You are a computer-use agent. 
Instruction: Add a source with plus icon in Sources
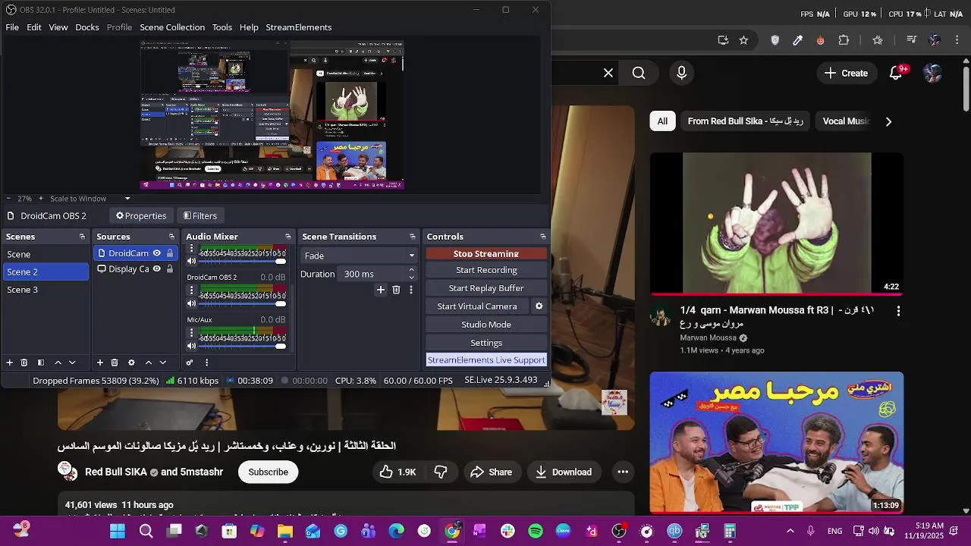point(99,362)
